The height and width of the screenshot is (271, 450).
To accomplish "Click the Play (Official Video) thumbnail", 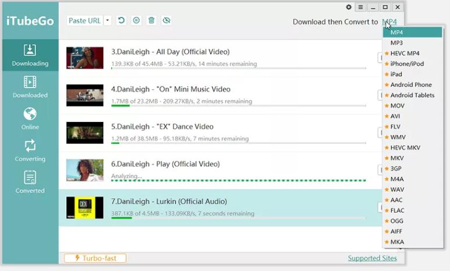I will tap(85, 170).
